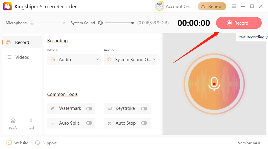Open the hamburger menu icon
Image resolution: width=268 pixels, height=149 pixels.
click(234, 6)
